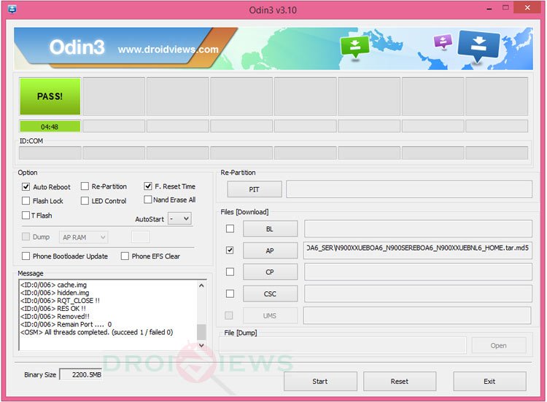Click the purple download icon in banner
This screenshot has width=547, height=402.
[443, 42]
